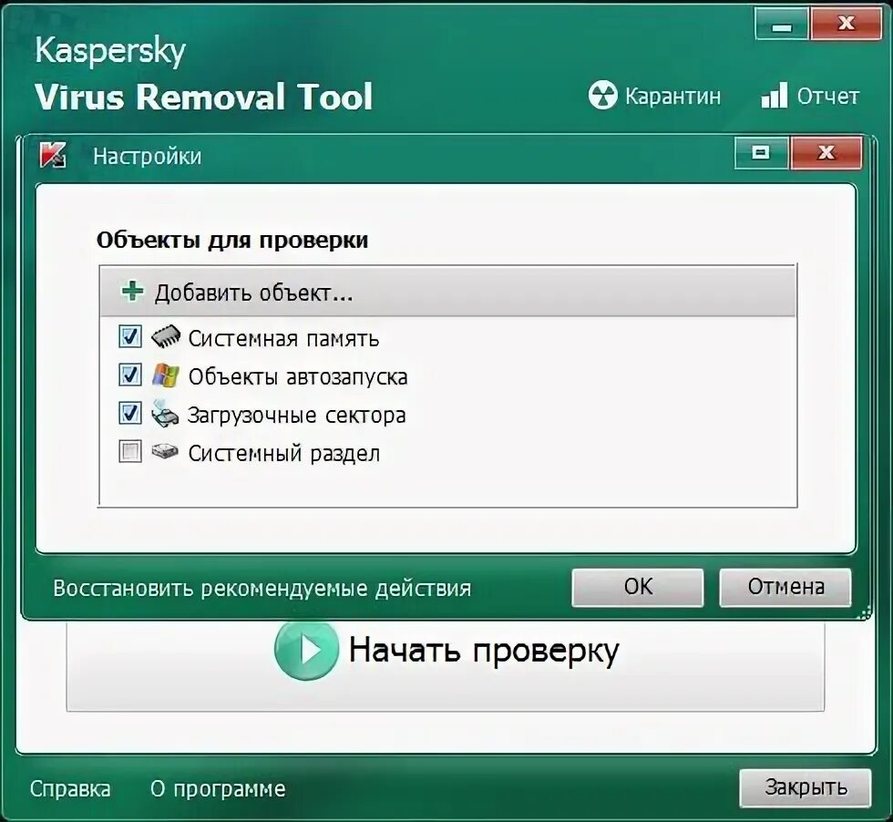
Task: Select the Системная память row text
Action: click(283, 339)
